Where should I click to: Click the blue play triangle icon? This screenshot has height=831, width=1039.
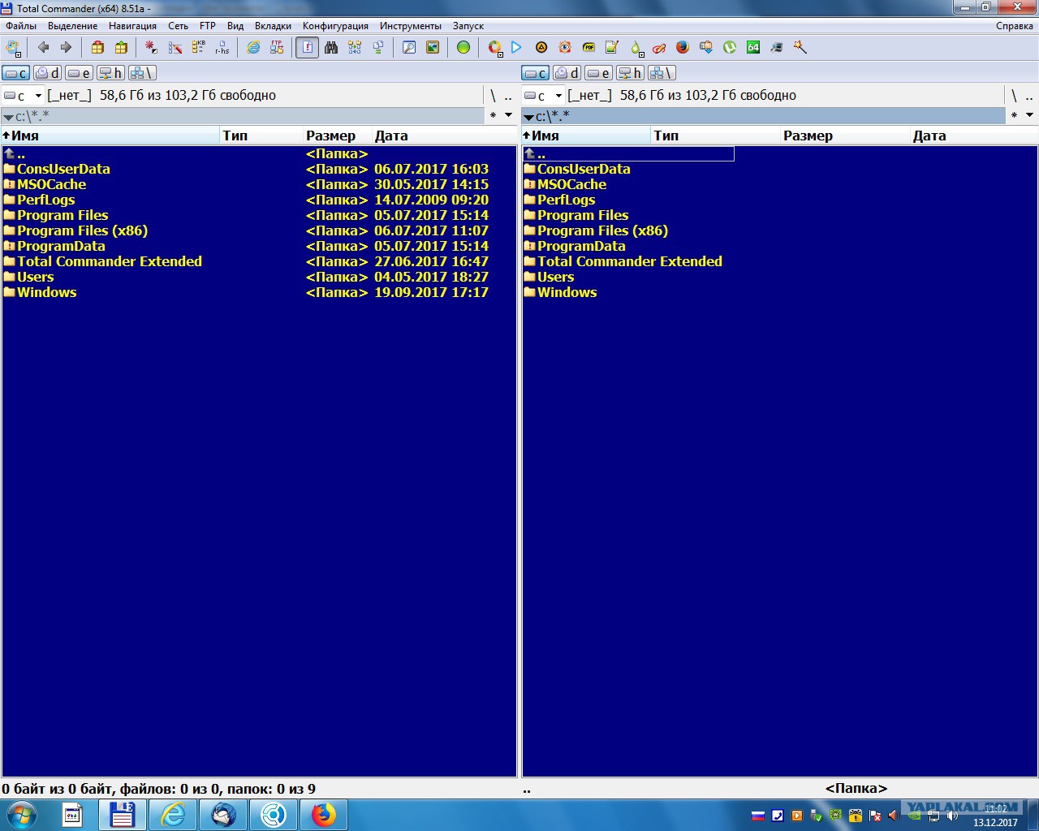coord(516,48)
